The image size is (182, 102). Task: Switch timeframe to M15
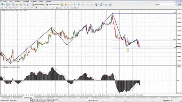click(x=10, y=8)
